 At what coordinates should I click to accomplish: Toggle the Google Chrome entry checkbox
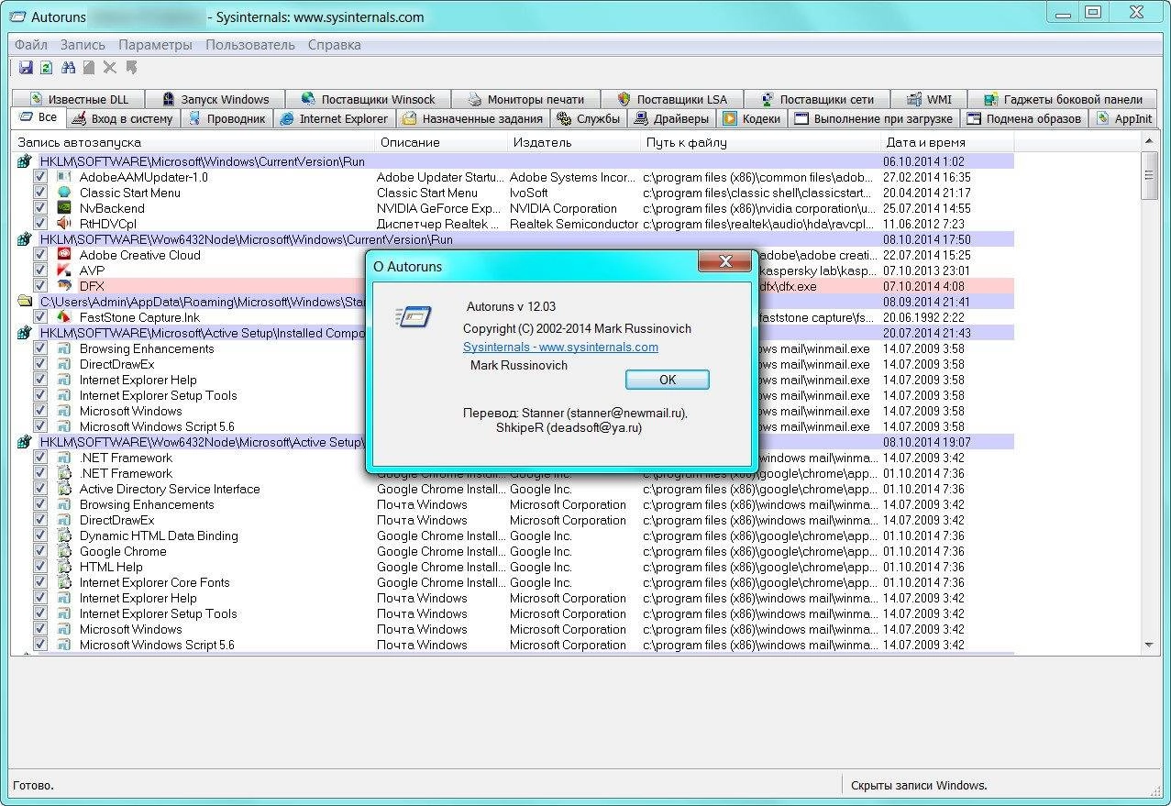click(40, 551)
